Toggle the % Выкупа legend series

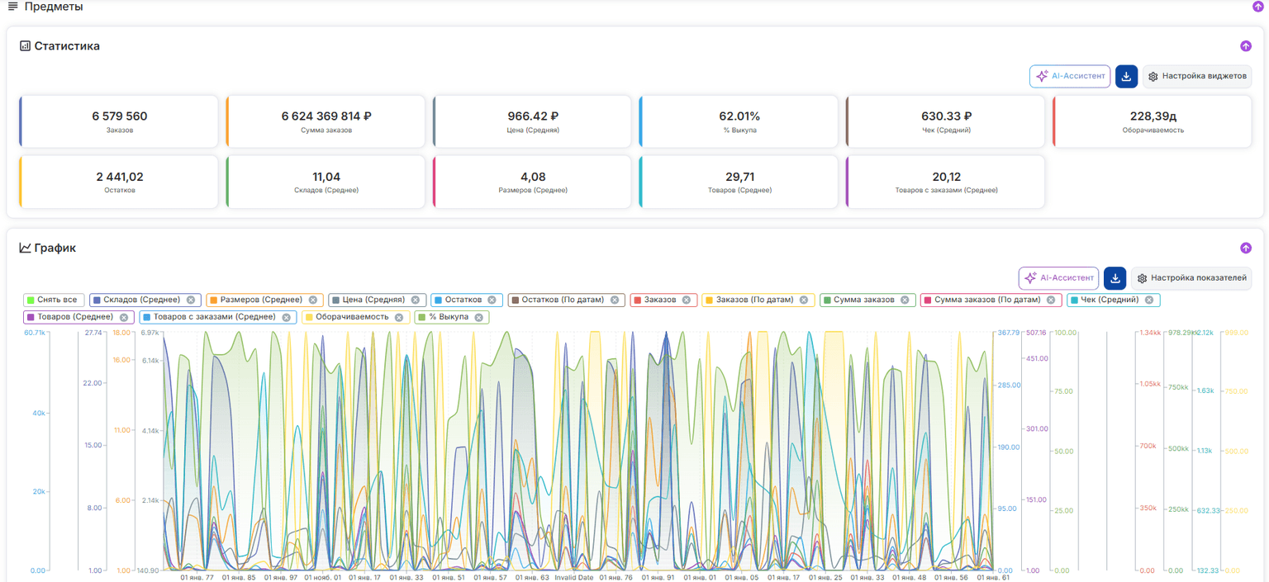(452, 317)
